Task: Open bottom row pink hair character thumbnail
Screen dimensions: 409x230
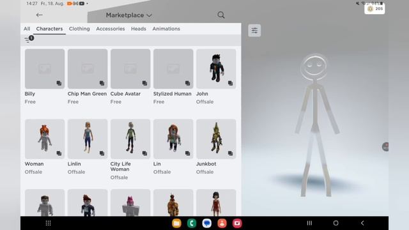Action: point(130,203)
